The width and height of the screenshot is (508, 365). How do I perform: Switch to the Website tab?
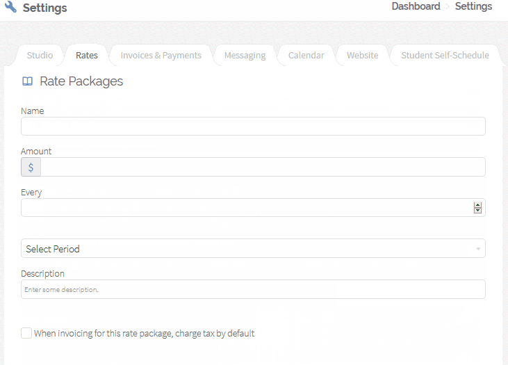click(x=363, y=56)
